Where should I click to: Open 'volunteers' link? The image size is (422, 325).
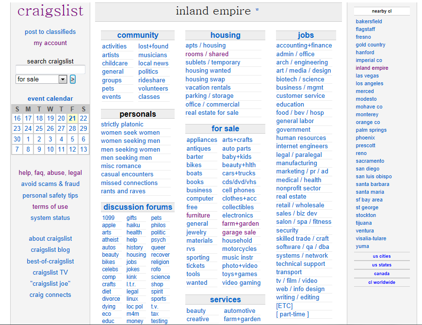[x=153, y=89]
